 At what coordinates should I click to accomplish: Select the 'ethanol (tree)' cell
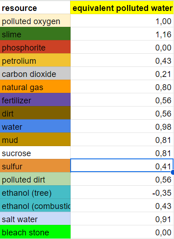[35, 193]
